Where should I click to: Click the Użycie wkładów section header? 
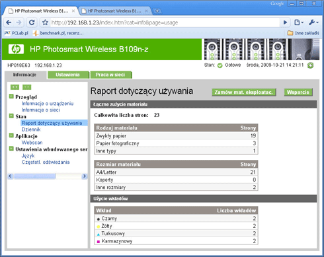[204, 199]
